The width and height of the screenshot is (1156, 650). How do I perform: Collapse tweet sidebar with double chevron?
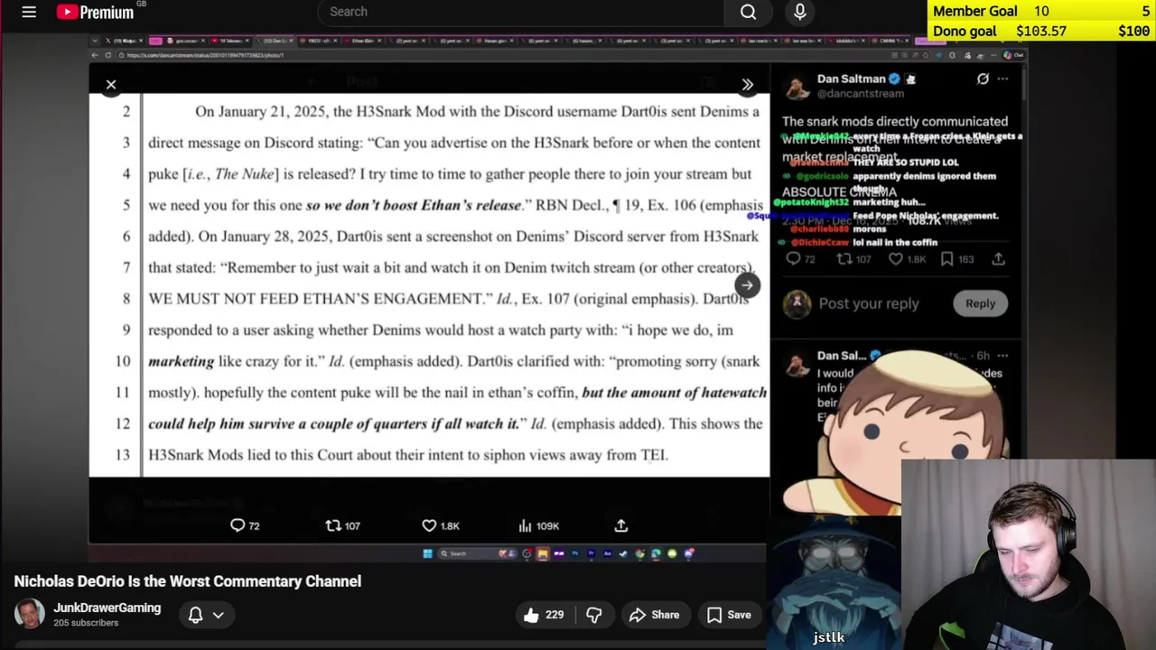pyautogui.click(x=748, y=85)
